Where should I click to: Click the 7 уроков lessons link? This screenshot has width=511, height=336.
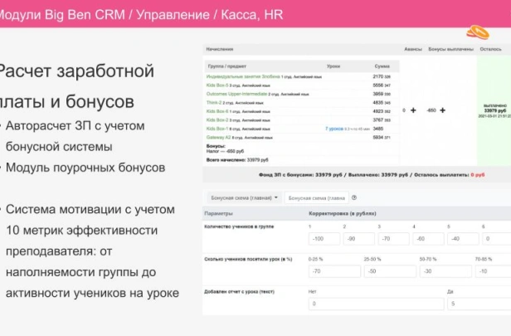point(334,129)
